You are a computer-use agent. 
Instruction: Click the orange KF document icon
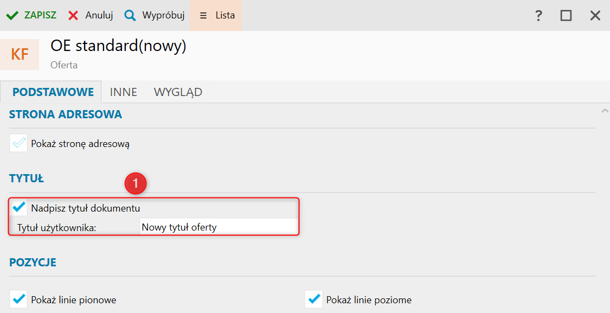click(20, 54)
